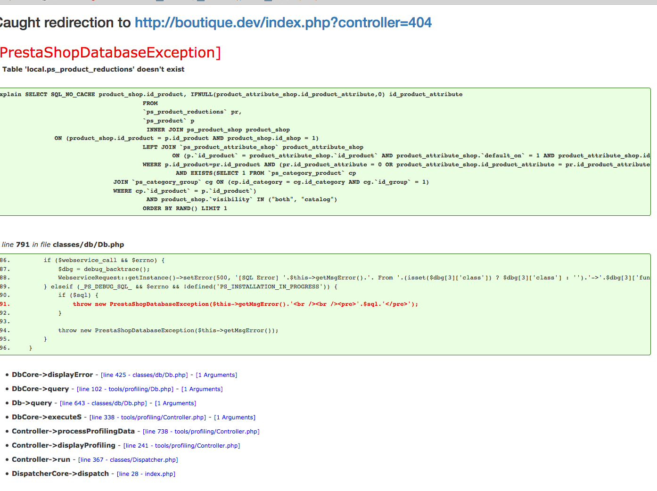Click the "LEFT JOIN `ps_product_attribute_shop`" query line
Screen dimensions: 657x491
[x=253, y=147]
